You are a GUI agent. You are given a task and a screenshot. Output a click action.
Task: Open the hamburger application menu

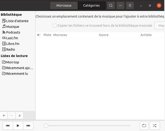(x=130, y=5)
